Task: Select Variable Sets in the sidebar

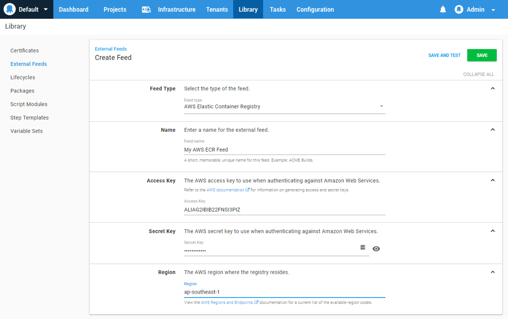Action: point(26,130)
